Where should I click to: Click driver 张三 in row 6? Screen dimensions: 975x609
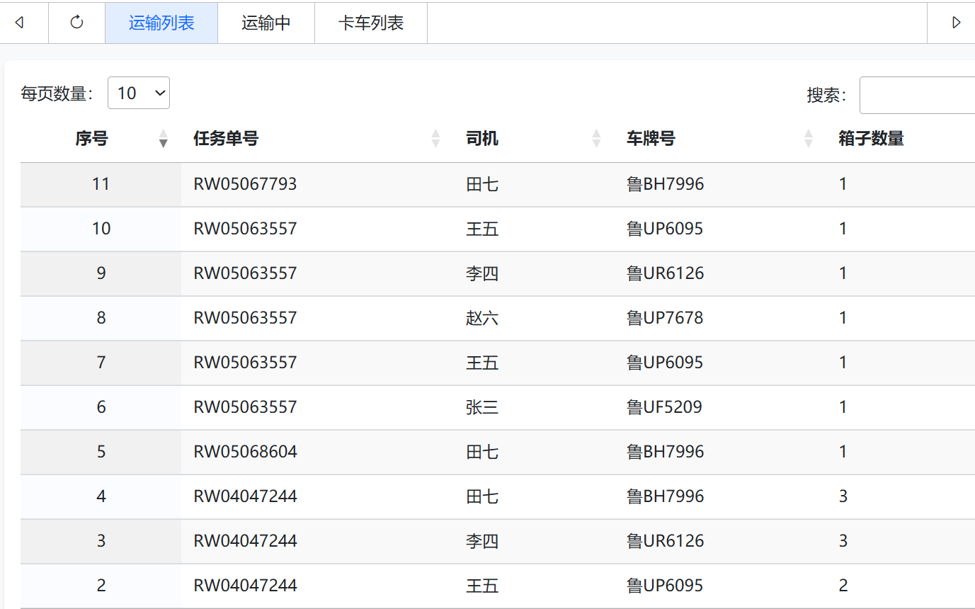coord(482,407)
